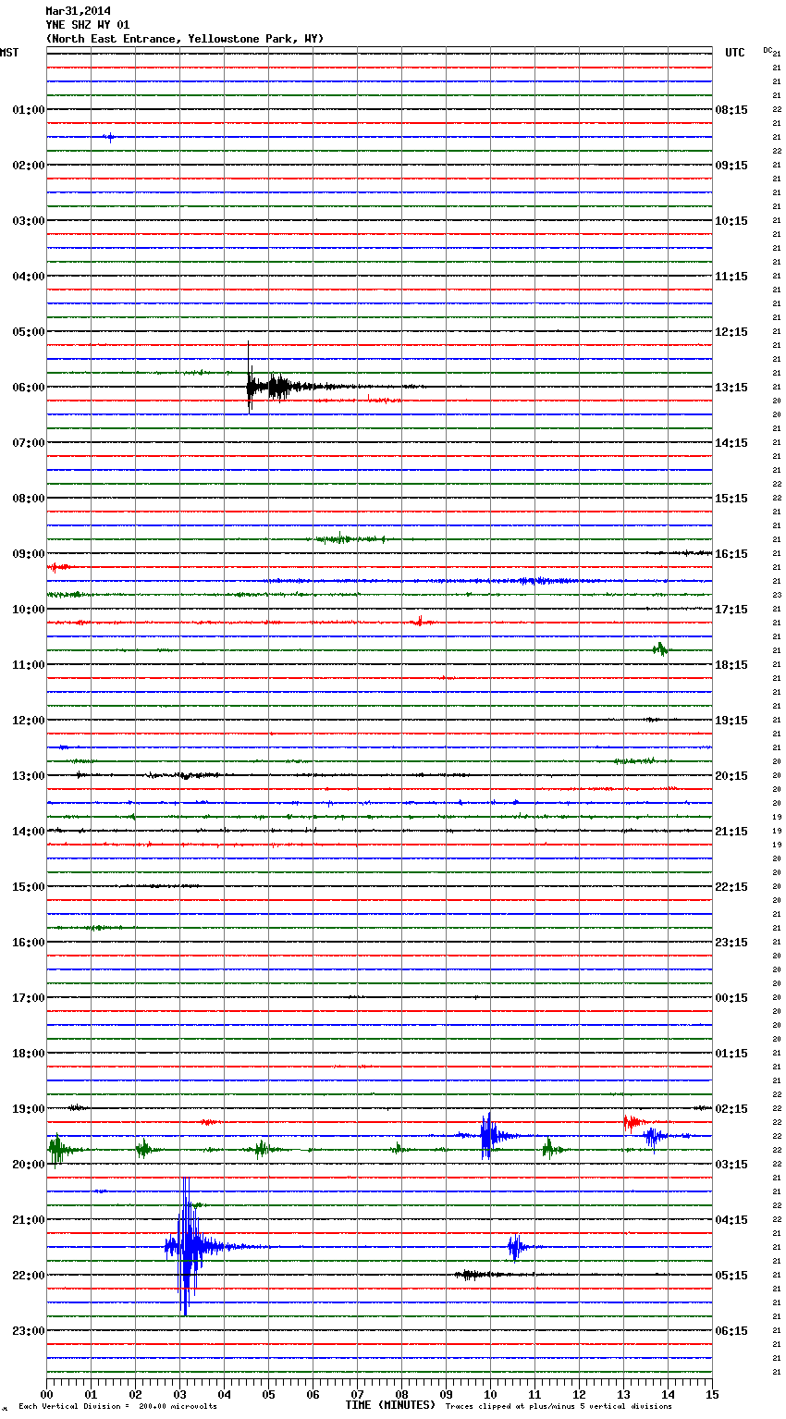Click the 02:15 UTC time label
786x1419 pixels.
pyautogui.click(x=731, y=1109)
